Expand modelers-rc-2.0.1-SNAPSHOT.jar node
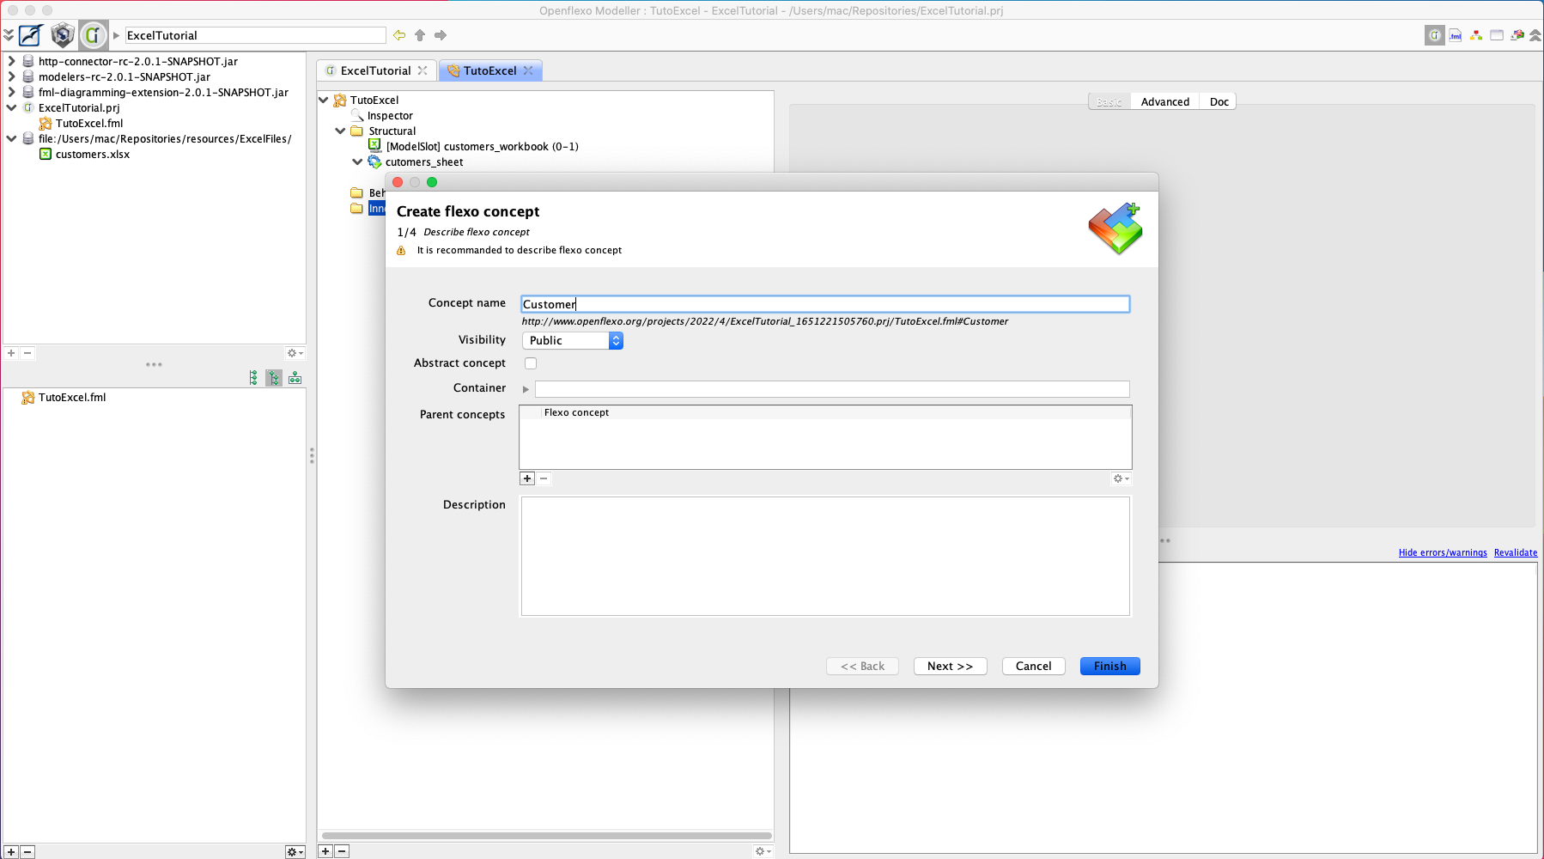 [11, 76]
